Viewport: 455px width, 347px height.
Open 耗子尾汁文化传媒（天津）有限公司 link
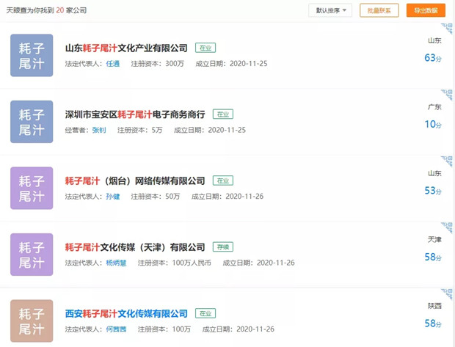coord(135,247)
